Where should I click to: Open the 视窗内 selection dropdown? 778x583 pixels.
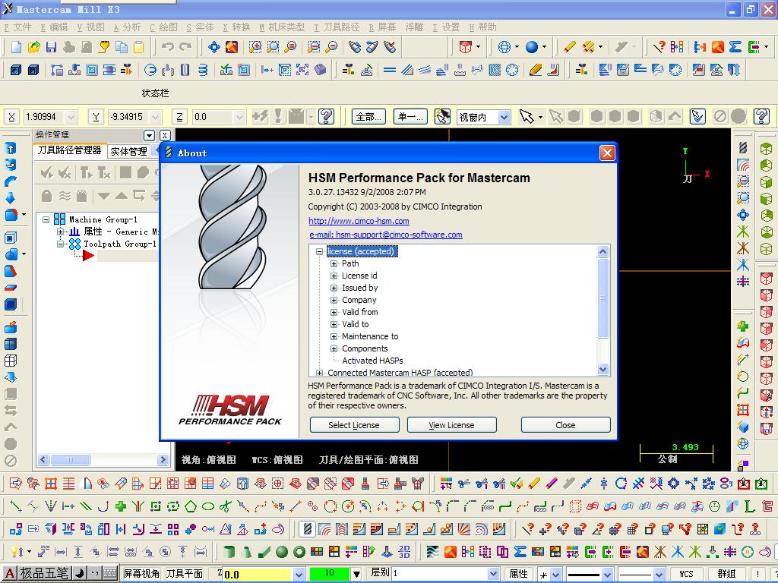pos(504,117)
